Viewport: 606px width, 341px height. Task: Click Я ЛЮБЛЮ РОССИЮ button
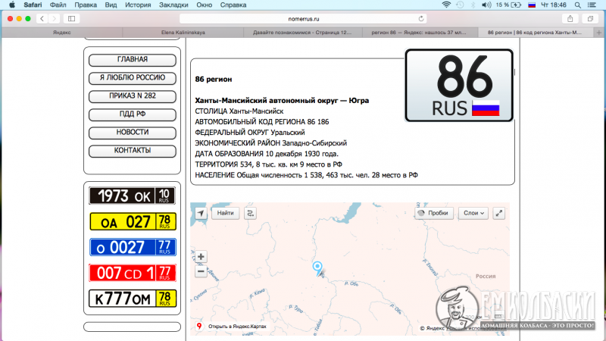(132, 78)
